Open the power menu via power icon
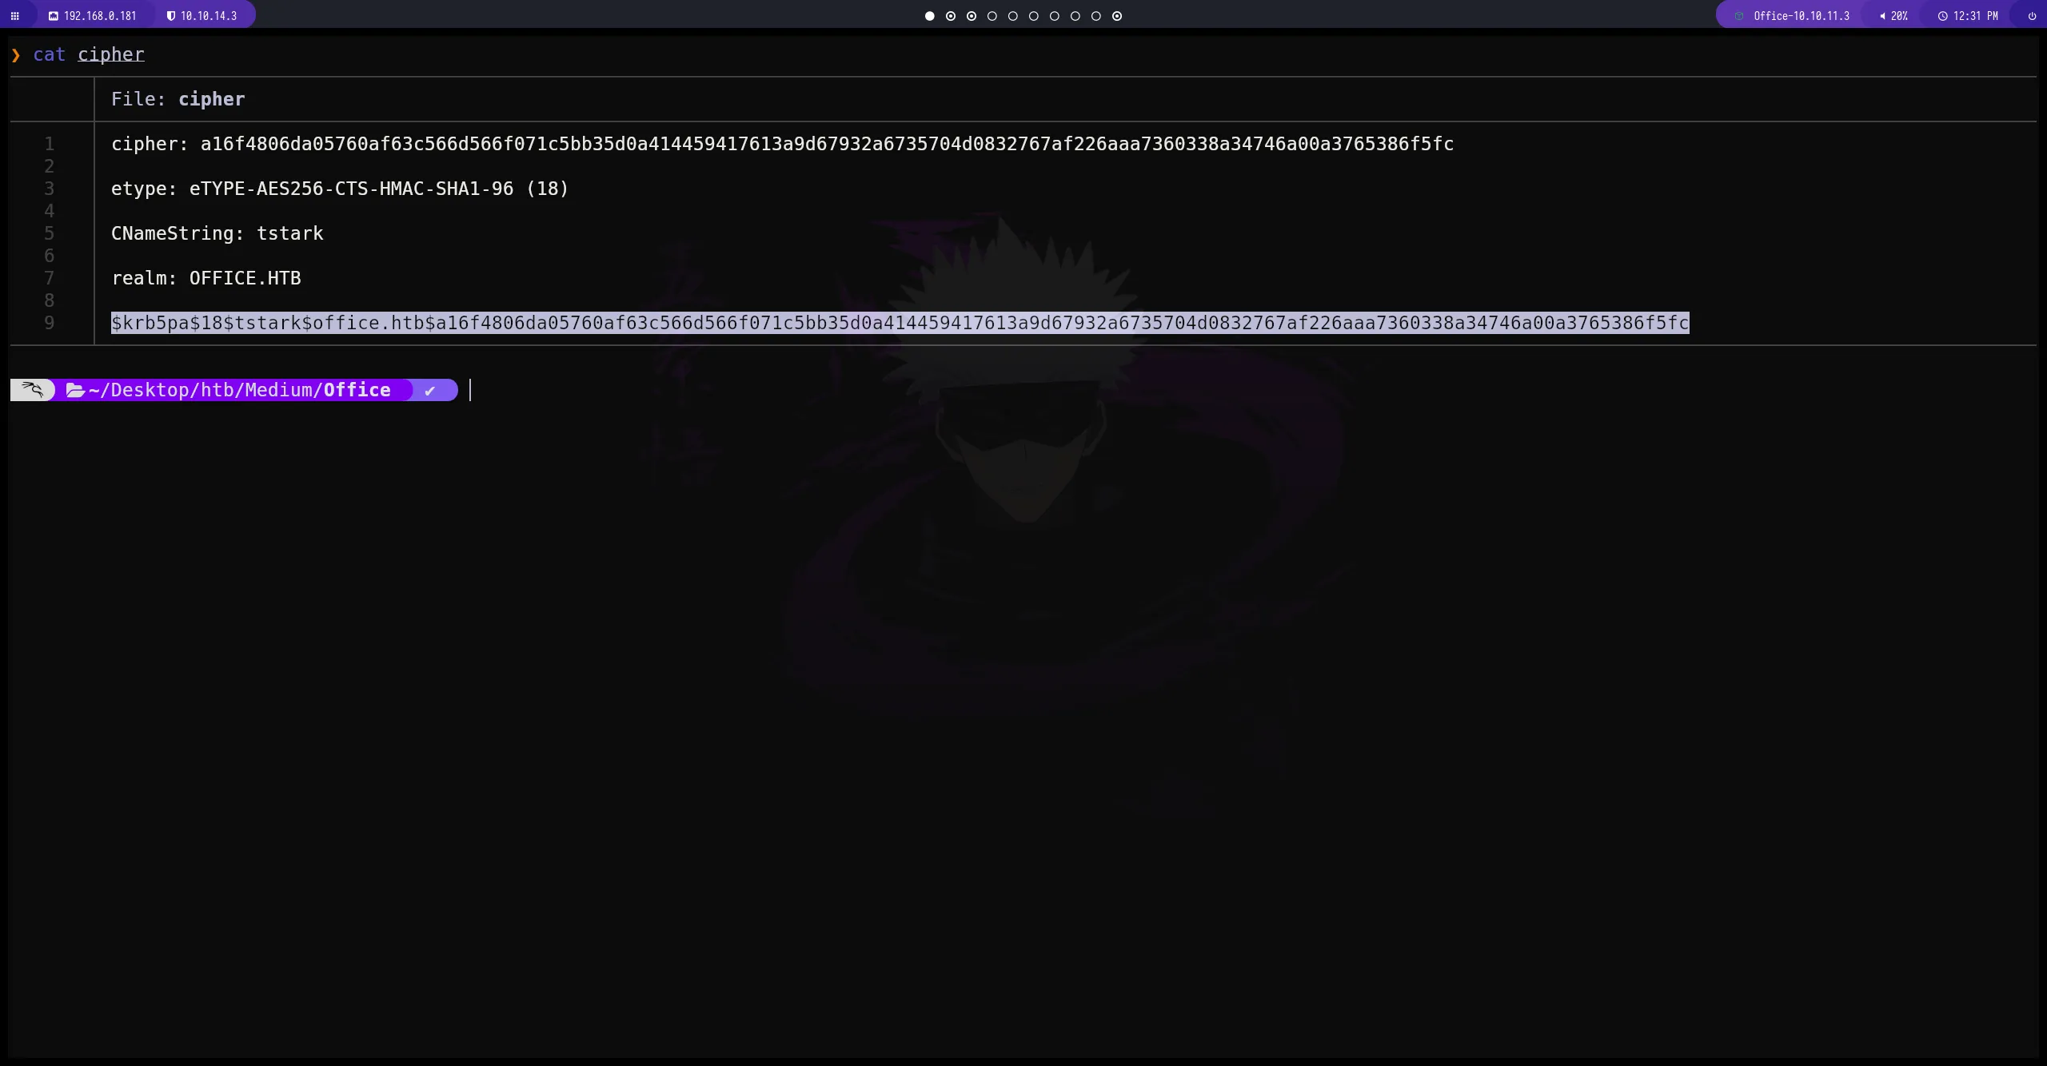 pyautogui.click(x=2032, y=15)
